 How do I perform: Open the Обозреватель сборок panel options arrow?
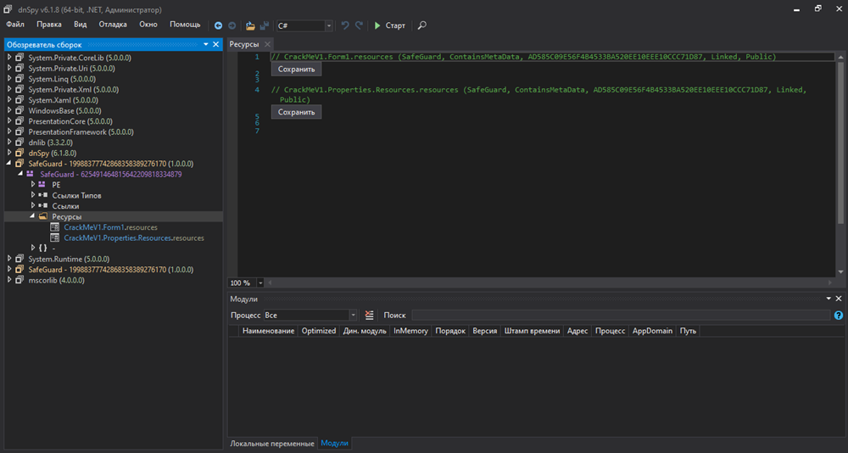[x=205, y=44]
